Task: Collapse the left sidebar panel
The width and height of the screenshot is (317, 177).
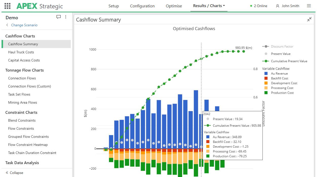Action: tap(14, 173)
